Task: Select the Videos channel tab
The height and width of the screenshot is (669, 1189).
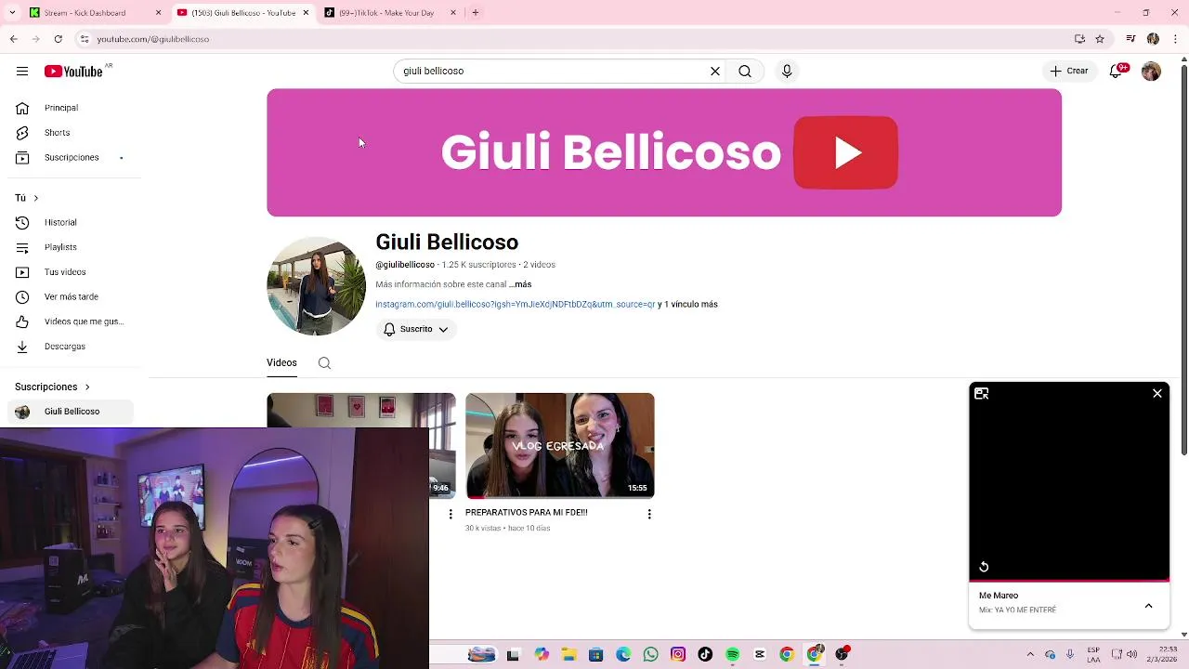Action: click(281, 363)
